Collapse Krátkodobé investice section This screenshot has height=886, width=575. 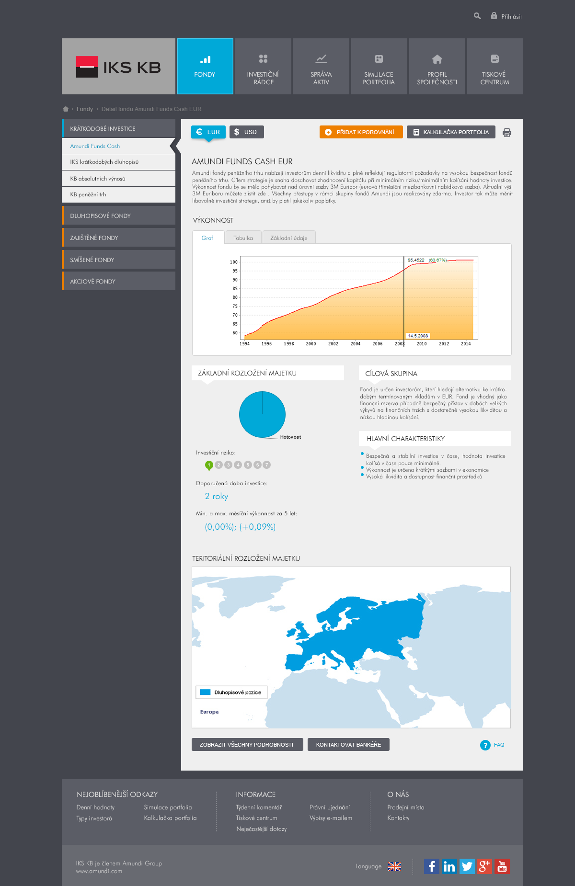tap(118, 128)
